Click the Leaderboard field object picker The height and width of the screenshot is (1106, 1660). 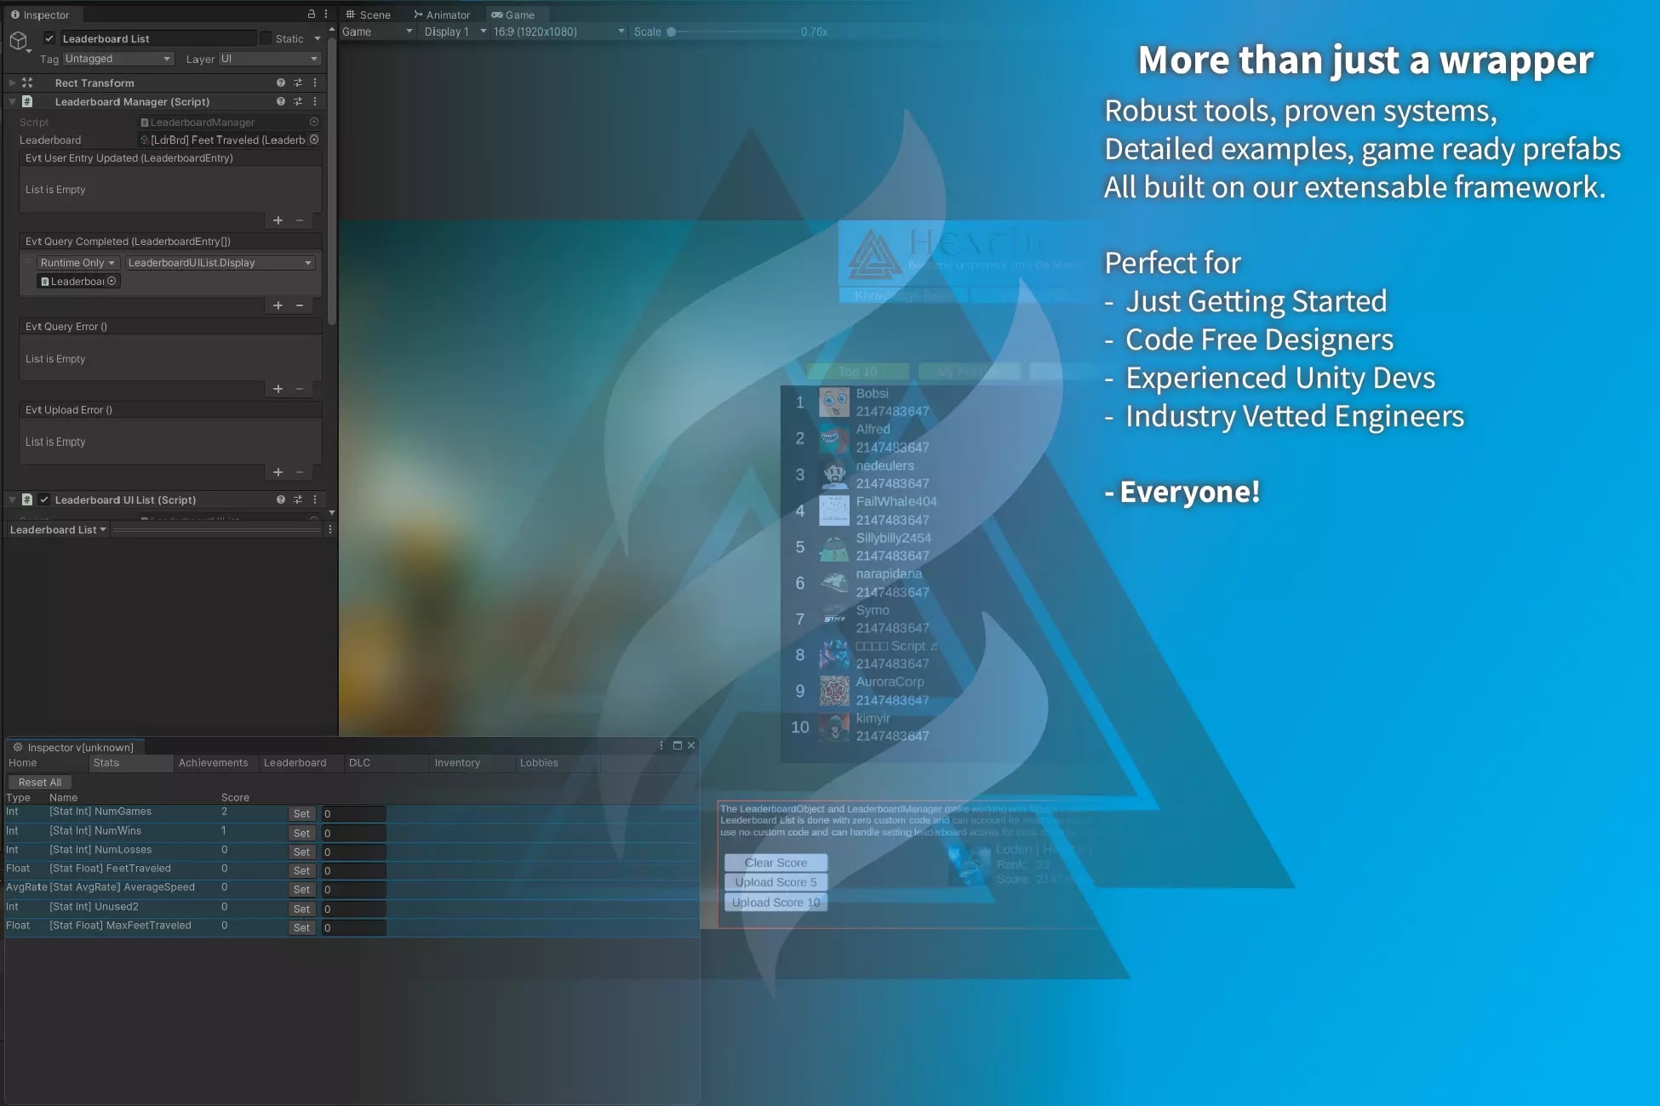tap(314, 140)
